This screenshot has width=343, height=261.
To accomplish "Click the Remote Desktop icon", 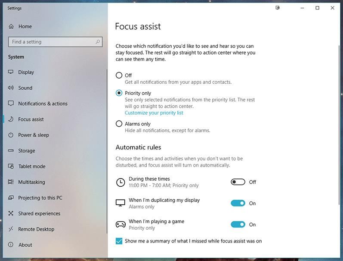I will point(11,229).
